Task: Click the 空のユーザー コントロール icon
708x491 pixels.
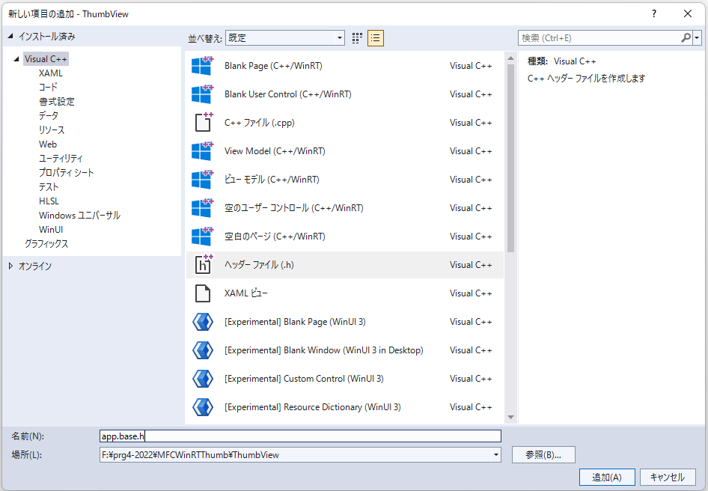Action: (202, 208)
